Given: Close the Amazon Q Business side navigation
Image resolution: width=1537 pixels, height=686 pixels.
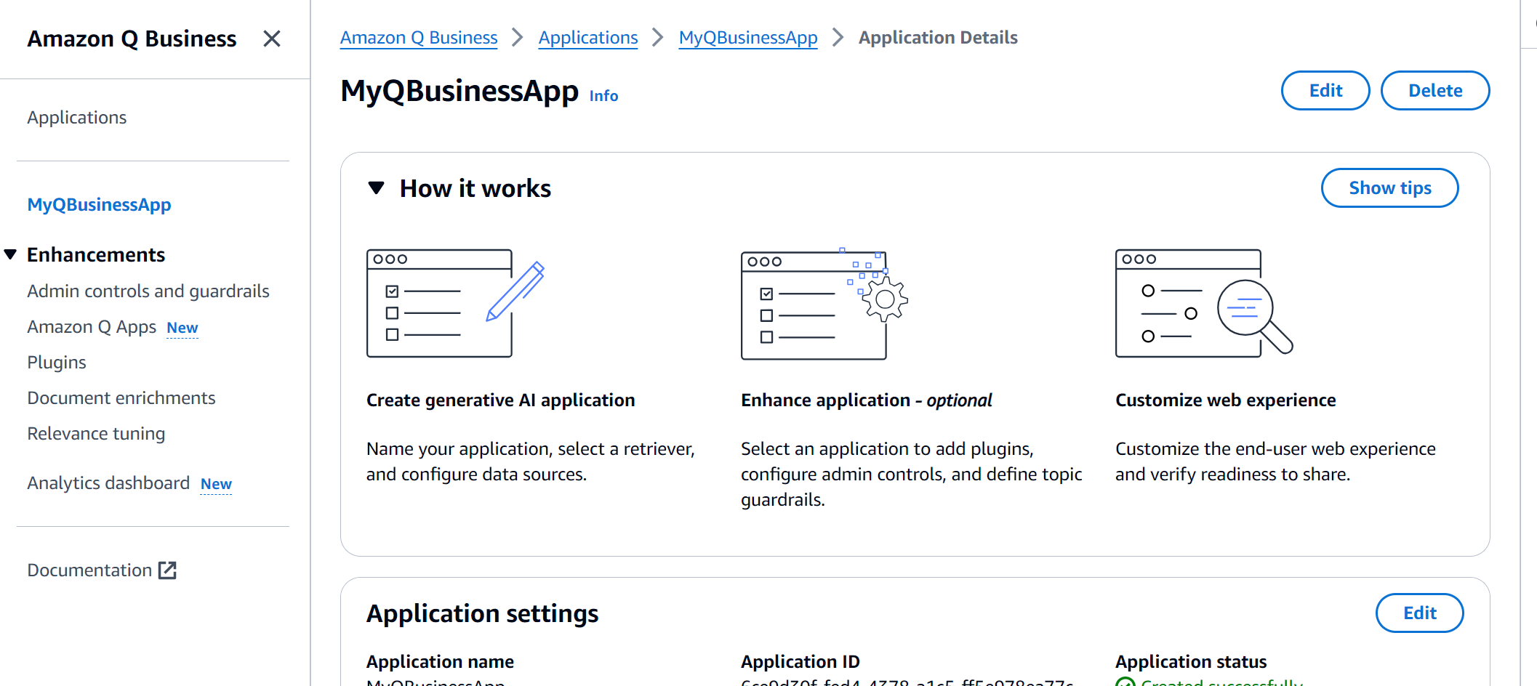Looking at the screenshot, I should coord(272,39).
